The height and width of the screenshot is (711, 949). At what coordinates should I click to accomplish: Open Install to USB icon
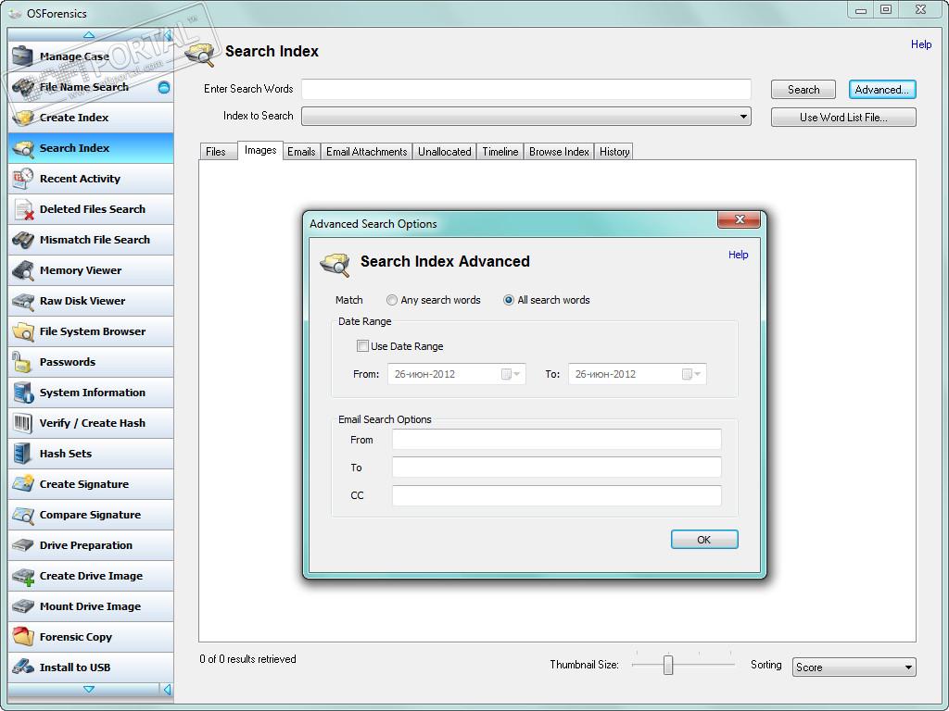click(x=23, y=667)
